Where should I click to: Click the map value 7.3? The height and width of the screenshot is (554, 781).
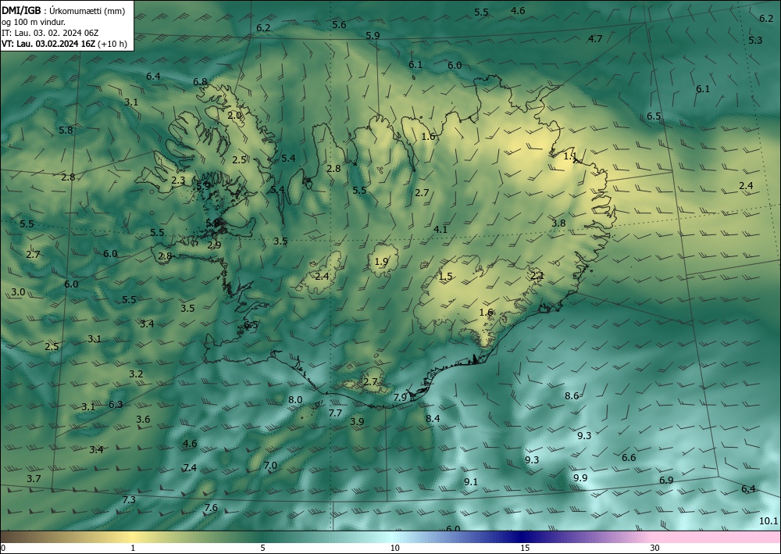pyautogui.click(x=129, y=500)
